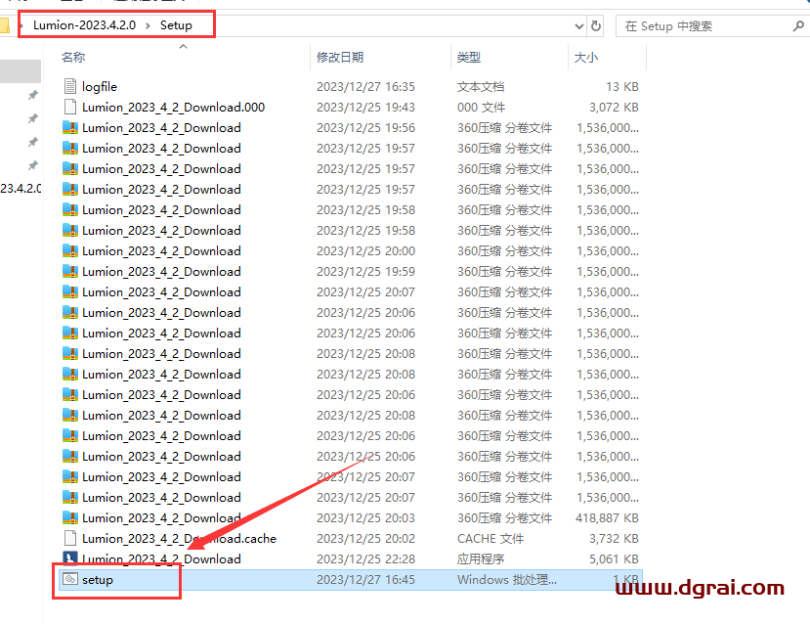Click the 13 KB size cell
The image size is (810, 624).
(622, 86)
